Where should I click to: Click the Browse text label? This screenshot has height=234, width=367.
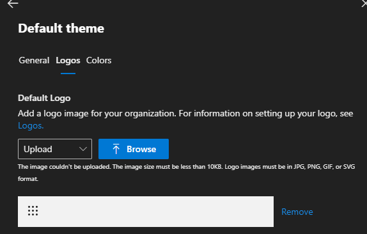(141, 149)
